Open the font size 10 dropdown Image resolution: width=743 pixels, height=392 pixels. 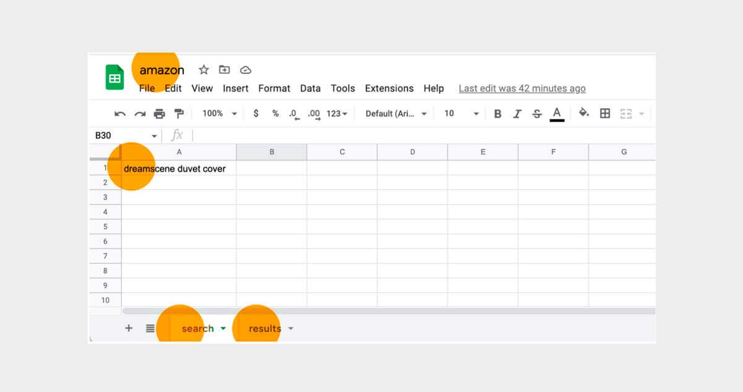tap(462, 114)
